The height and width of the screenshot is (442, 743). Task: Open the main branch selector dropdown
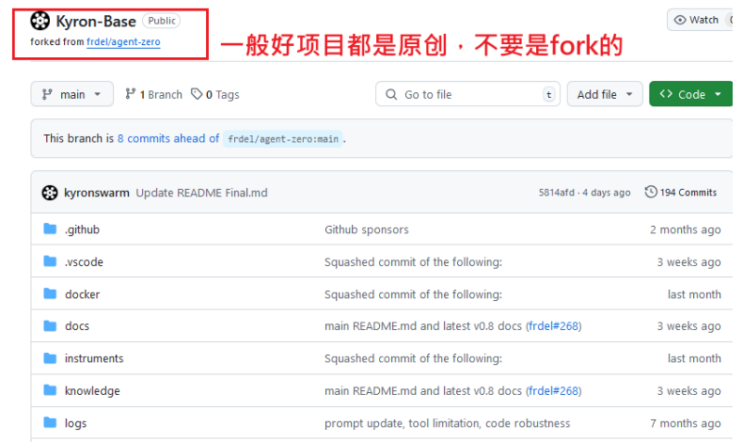tap(72, 94)
